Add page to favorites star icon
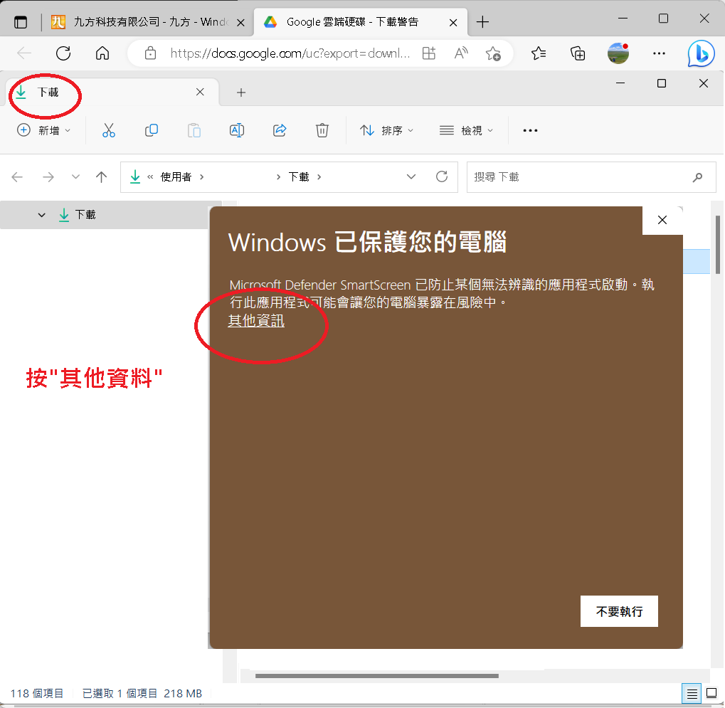This screenshot has height=708, width=725. pos(493,53)
